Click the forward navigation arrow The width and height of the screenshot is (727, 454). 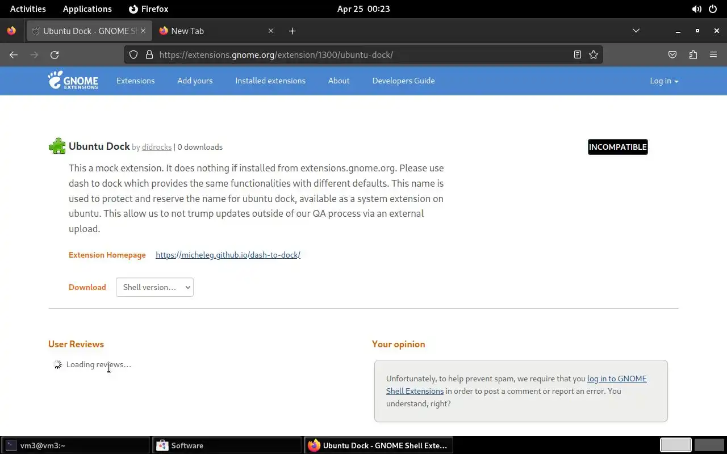pyautogui.click(x=34, y=54)
